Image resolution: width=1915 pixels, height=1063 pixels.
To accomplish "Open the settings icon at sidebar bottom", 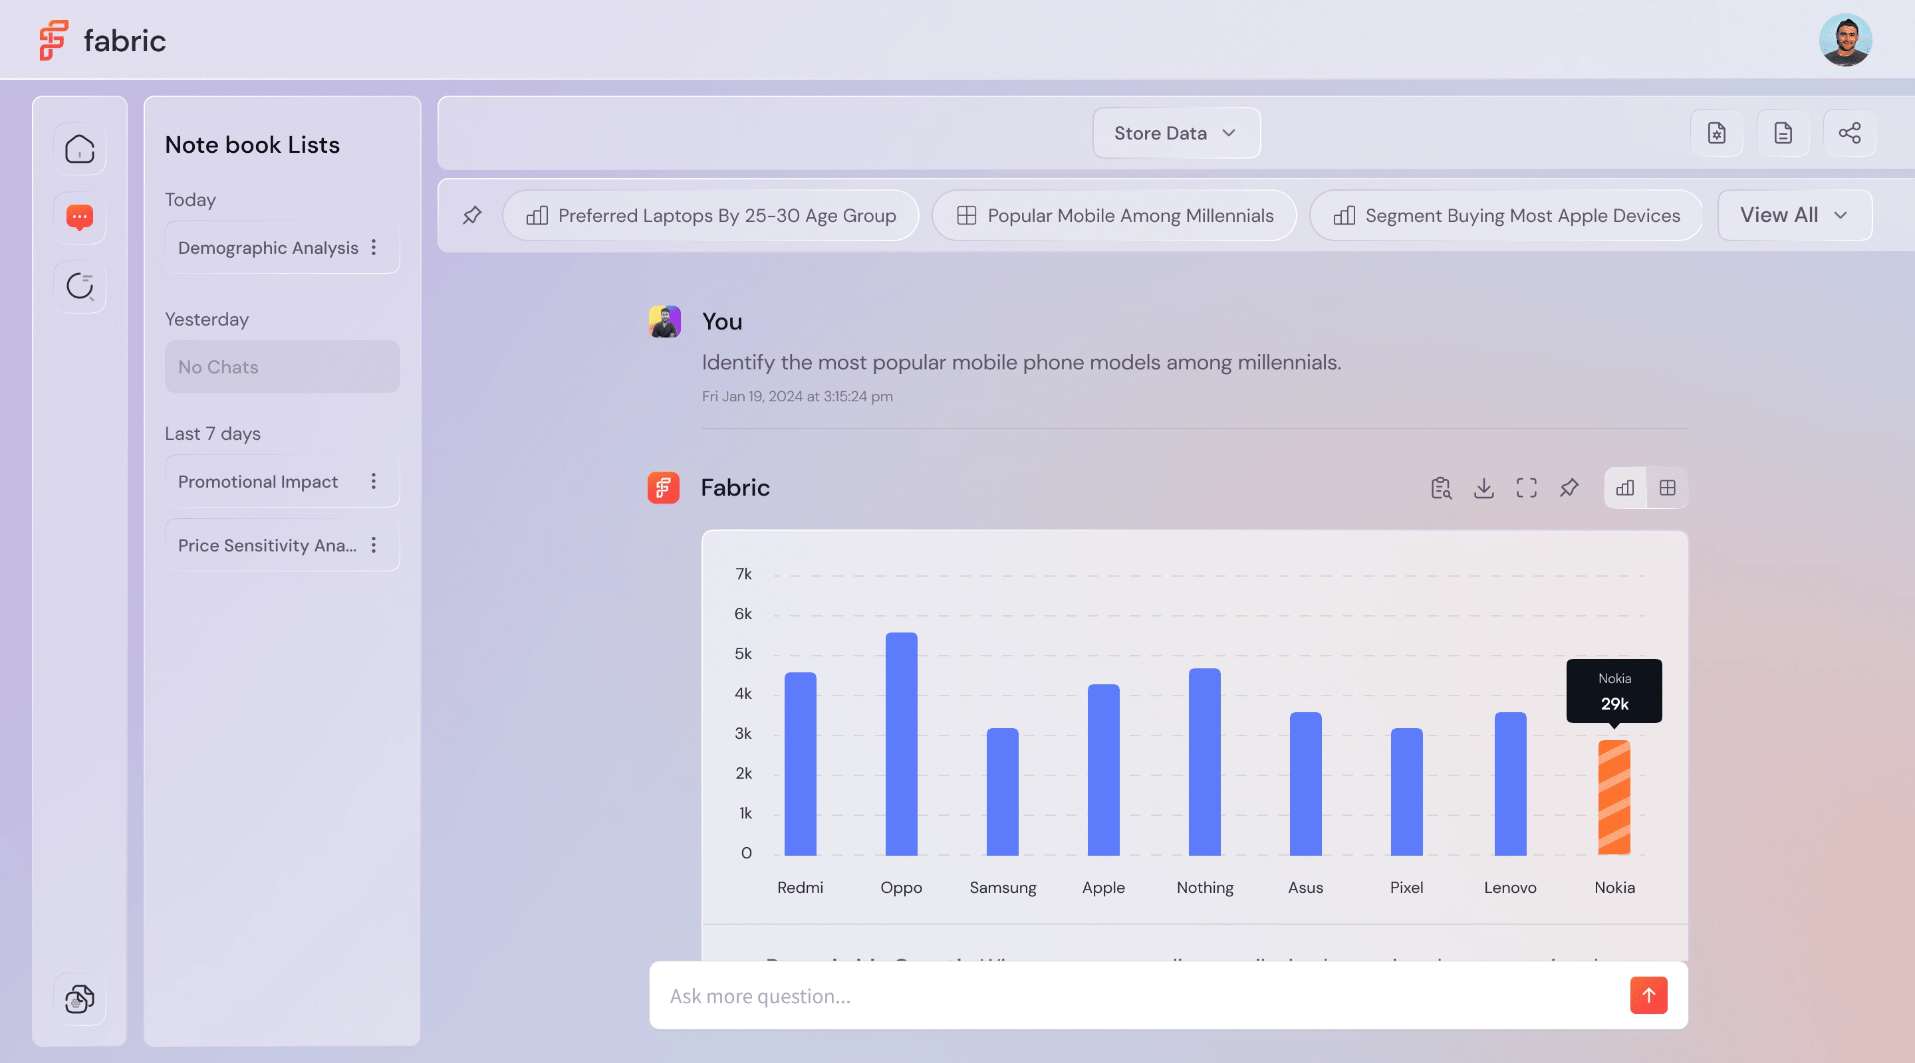I will coord(80,999).
